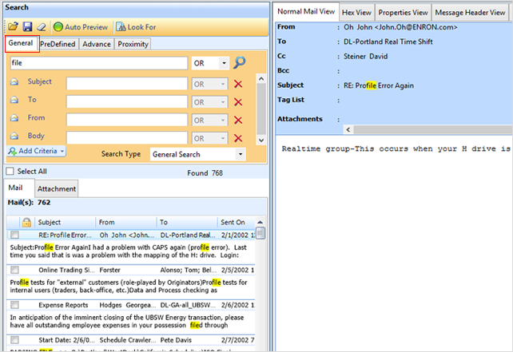Image resolution: width=513 pixels, height=352 pixels.
Task: Clear search with eraser icon
Action: click(x=42, y=27)
